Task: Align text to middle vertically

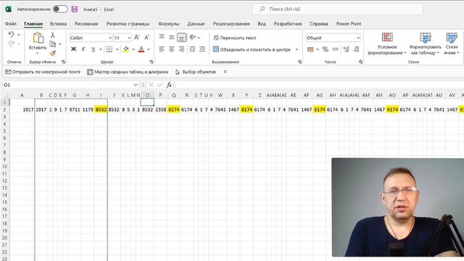Action: coord(172,37)
